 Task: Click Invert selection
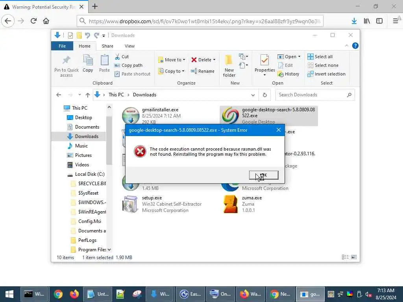pyautogui.click(x=327, y=74)
